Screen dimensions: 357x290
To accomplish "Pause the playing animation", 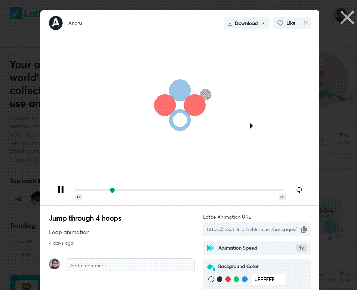I will coord(61,189).
